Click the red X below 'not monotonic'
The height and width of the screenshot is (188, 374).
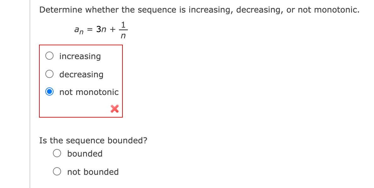(x=114, y=109)
